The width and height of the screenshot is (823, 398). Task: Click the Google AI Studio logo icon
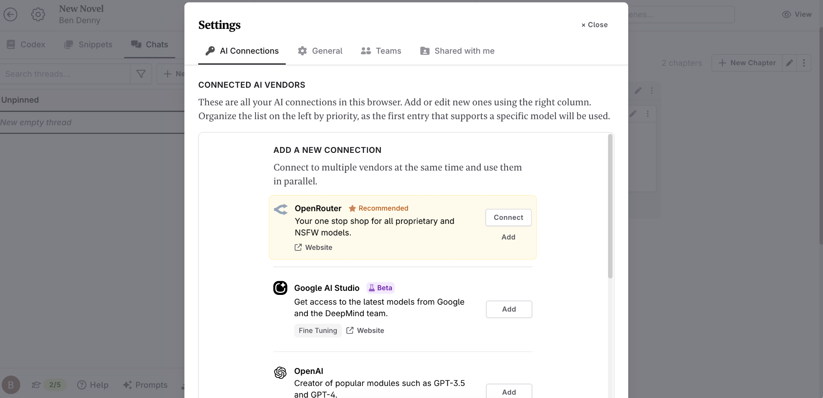tap(280, 288)
